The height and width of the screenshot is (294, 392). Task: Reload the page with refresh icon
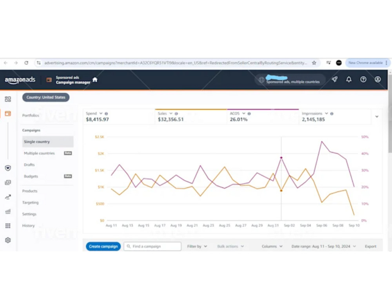click(26, 63)
